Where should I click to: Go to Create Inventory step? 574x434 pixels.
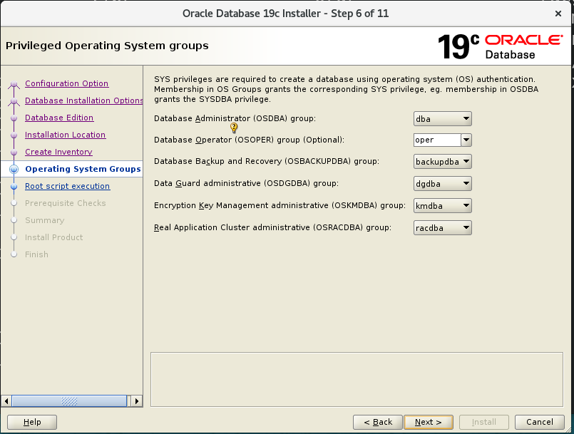pos(58,152)
